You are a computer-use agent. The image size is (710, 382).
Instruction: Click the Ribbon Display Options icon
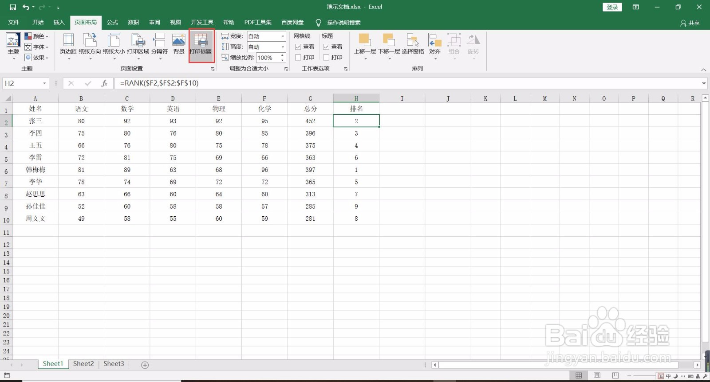pos(636,7)
